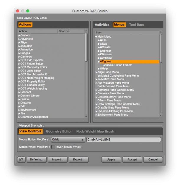Select the Drawing action row
Image resolution: width=180 pixels, height=186 pixels.
tap(25, 103)
